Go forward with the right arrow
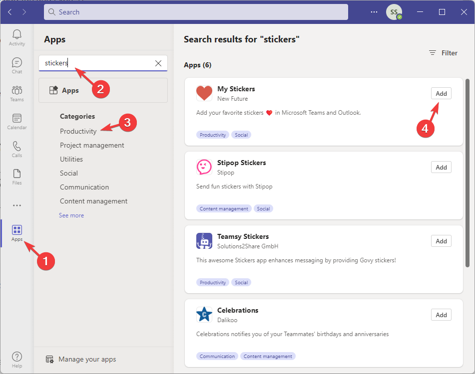475x374 pixels. (x=24, y=12)
